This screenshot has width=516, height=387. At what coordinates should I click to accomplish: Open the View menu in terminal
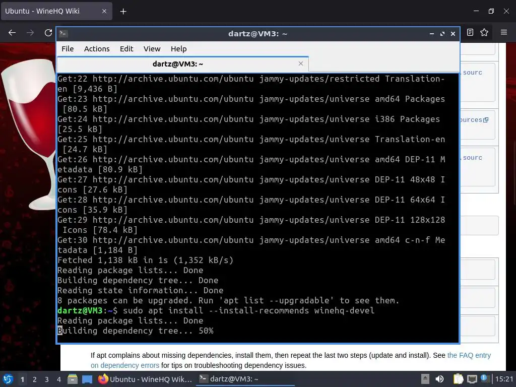pos(152,49)
